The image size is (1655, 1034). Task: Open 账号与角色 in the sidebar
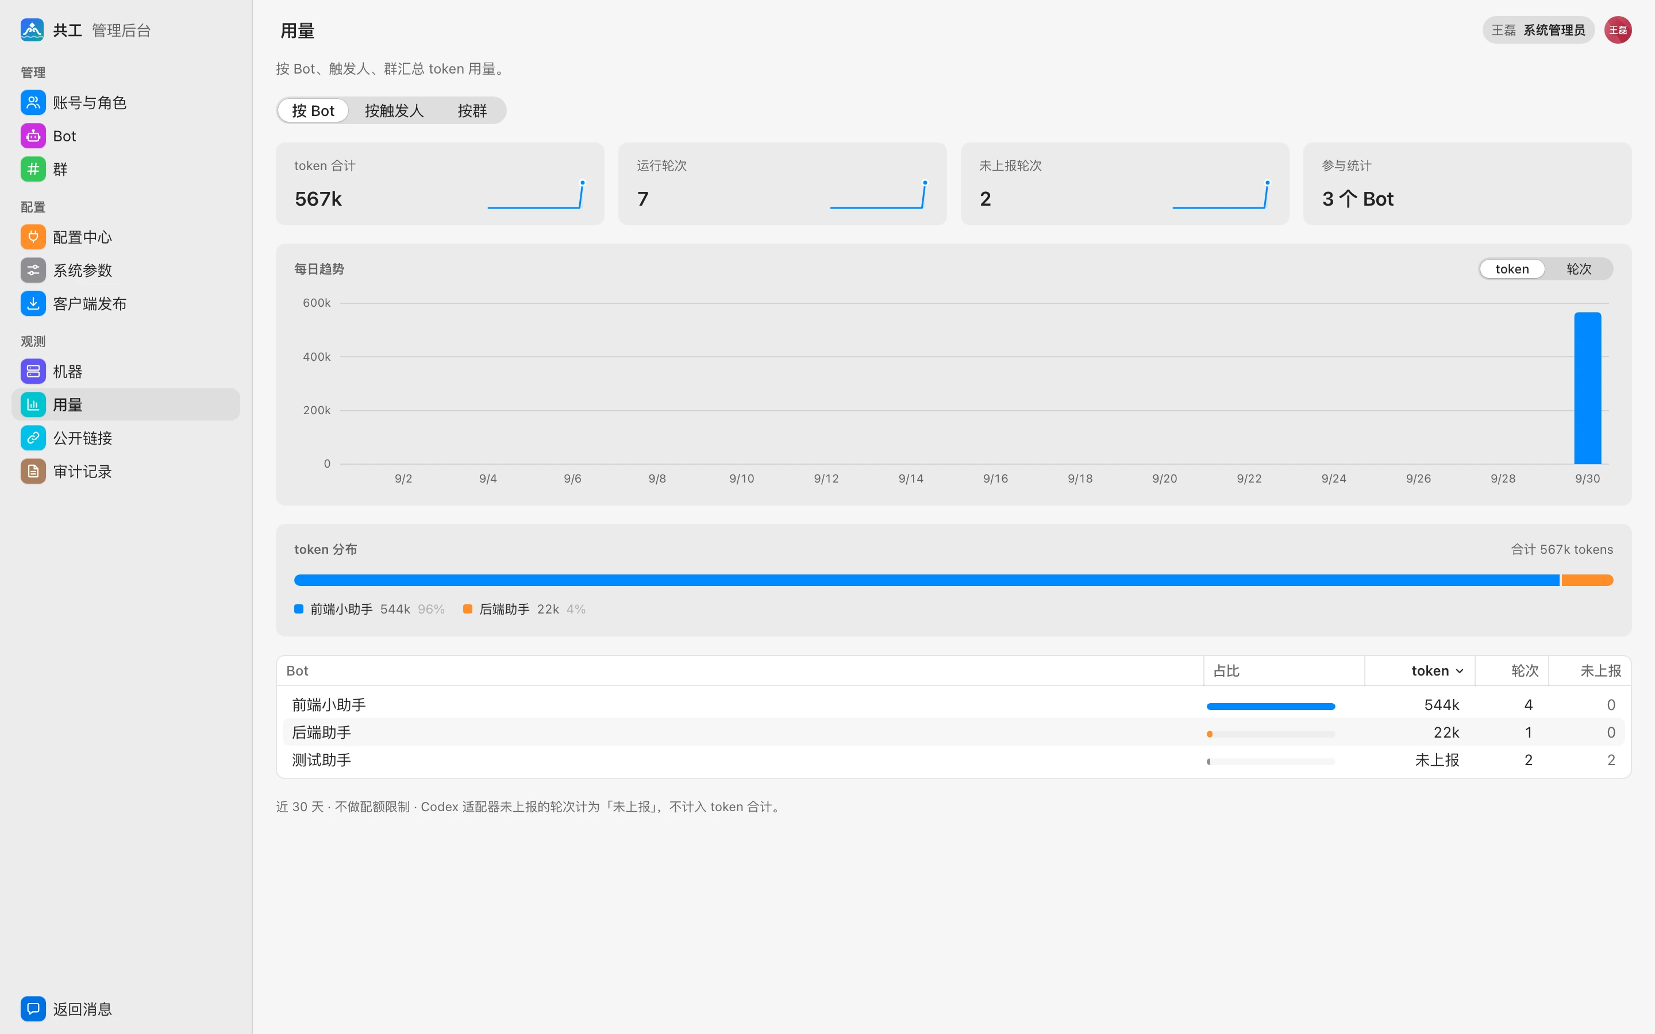[x=126, y=103]
